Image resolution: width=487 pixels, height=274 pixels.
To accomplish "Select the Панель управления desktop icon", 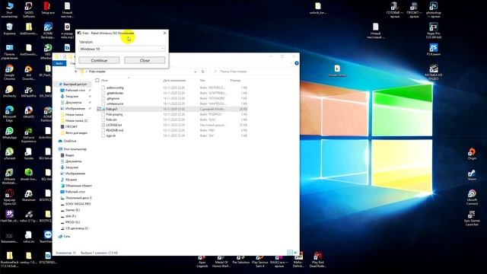I will [9, 51].
